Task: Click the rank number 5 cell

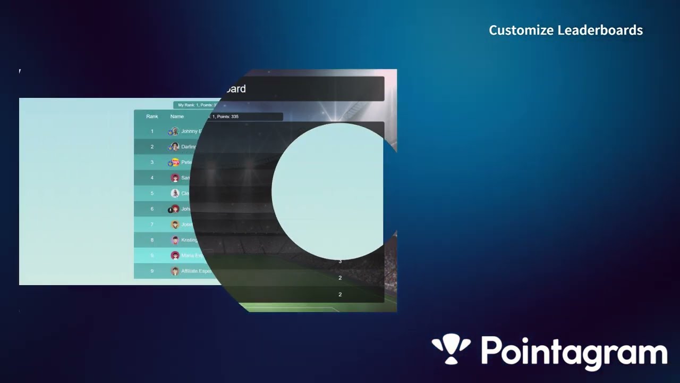Action: tap(152, 193)
